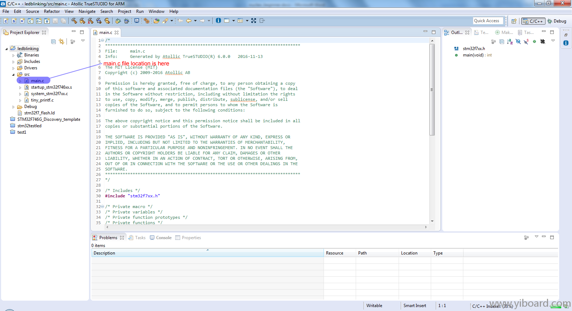
Task: Click Rebuild hammer icon with red X
Action: [90, 21]
